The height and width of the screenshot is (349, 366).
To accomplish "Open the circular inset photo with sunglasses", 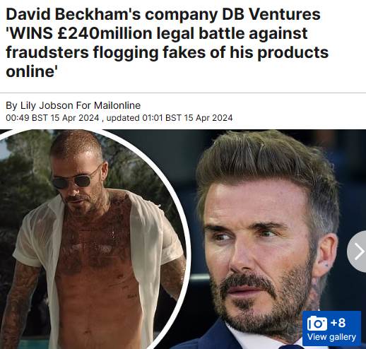I will click(x=93, y=239).
